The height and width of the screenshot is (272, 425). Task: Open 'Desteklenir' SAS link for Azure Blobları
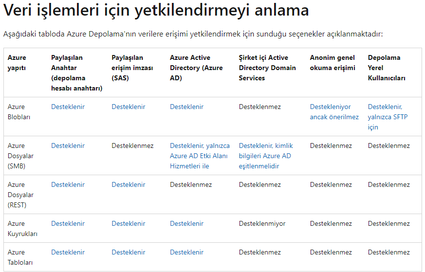[x=128, y=107]
